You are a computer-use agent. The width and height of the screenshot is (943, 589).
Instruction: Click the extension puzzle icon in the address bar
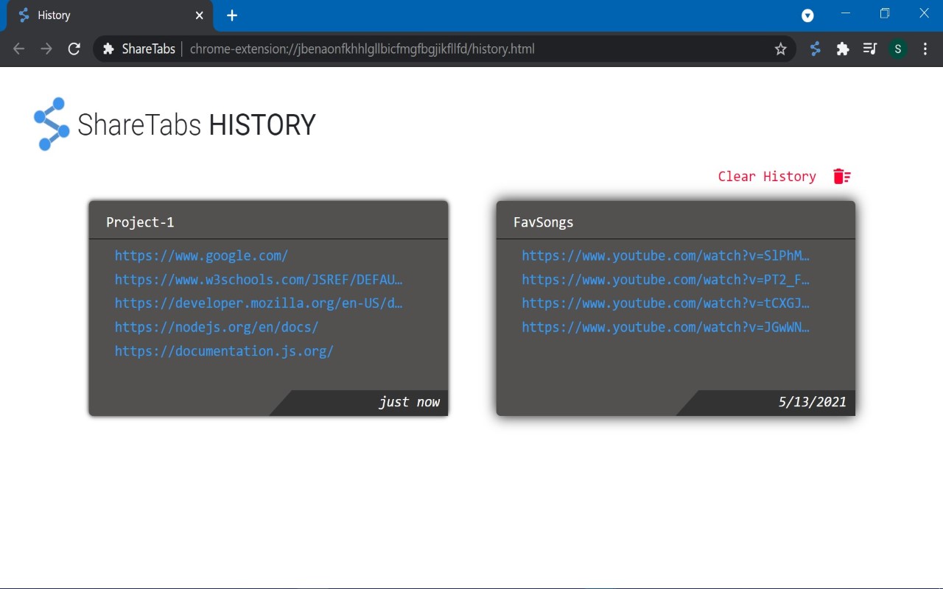click(x=108, y=49)
